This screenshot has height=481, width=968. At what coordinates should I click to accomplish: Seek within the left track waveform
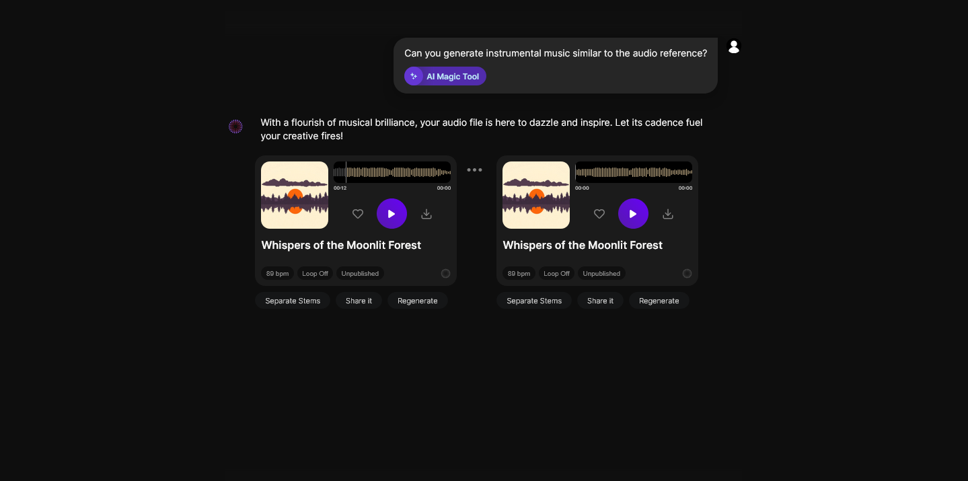click(392, 172)
